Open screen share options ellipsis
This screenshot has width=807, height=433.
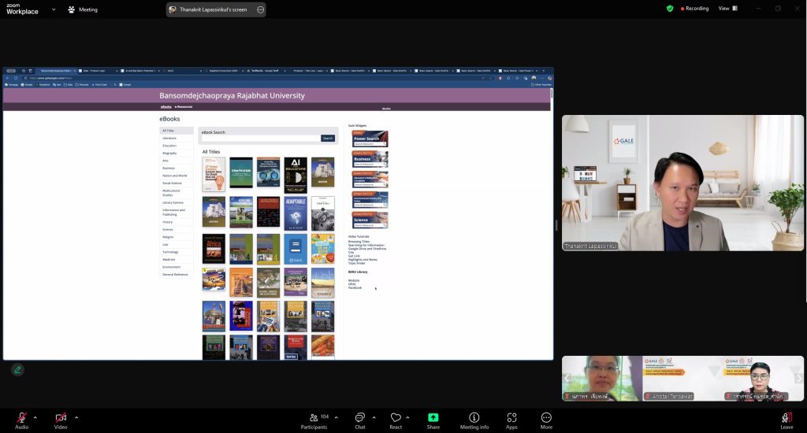(x=260, y=9)
